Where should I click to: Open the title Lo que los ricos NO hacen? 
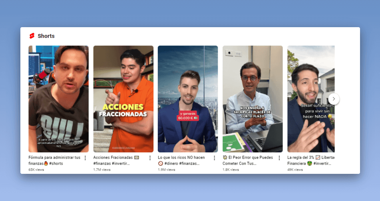(x=181, y=161)
